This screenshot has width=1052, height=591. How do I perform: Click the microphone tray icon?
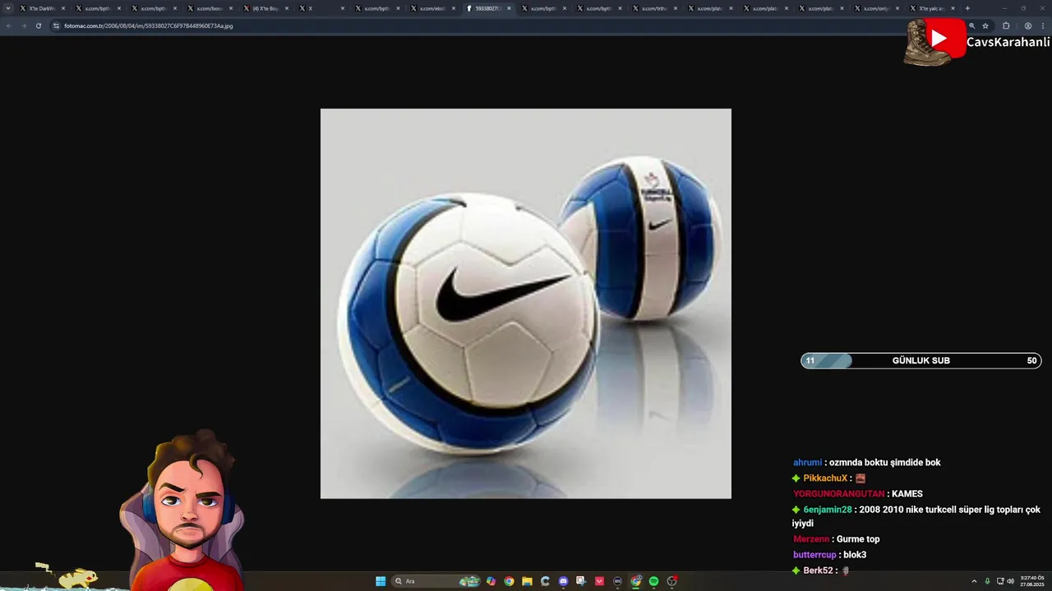[988, 581]
